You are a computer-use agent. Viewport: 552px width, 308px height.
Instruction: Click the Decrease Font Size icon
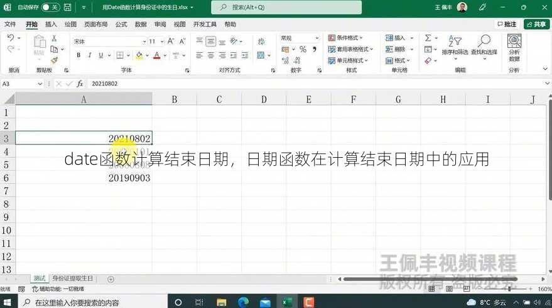pos(182,41)
